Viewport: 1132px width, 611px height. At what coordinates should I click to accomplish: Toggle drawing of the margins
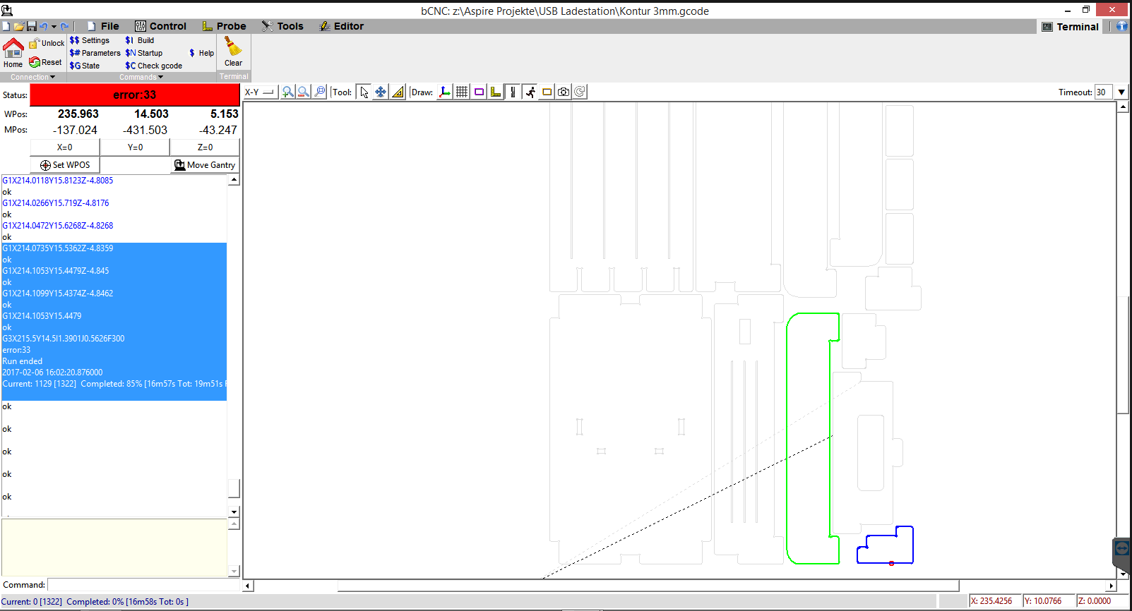point(479,92)
